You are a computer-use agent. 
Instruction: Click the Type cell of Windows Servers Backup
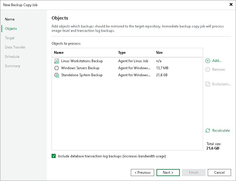click(x=134, y=68)
